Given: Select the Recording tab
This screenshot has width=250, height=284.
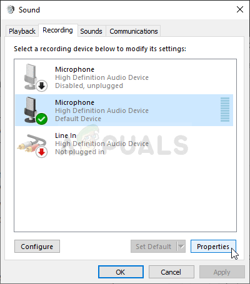Looking at the screenshot, I should (x=57, y=31).
